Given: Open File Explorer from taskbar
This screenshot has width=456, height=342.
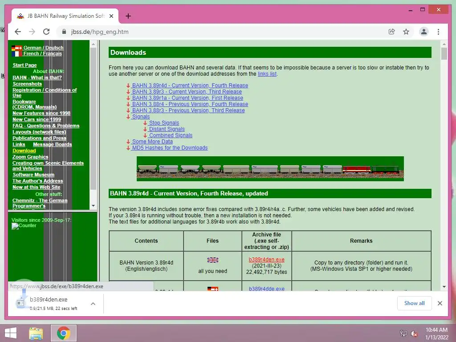Looking at the screenshot, I should [36, 333].
